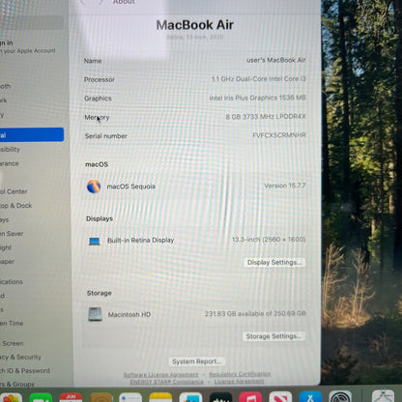Open the Software License Agreement link

[x=160, y=375]
